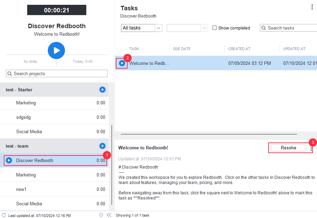Switch to compact view using the shrink arrows icon
Image resolution: width=317 pixels, height=218 pixels.
[x=101, y=215]
